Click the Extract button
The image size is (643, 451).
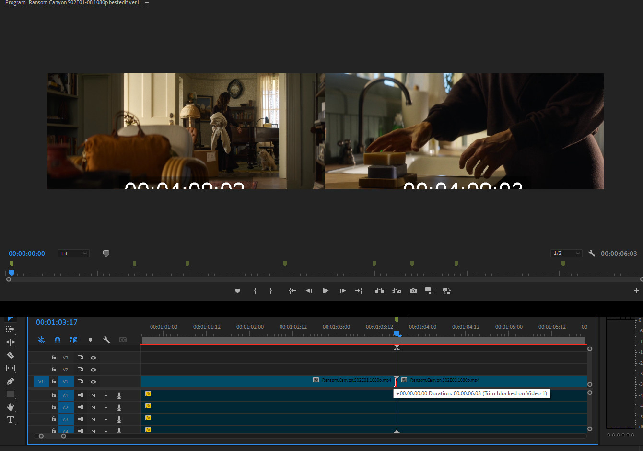click(396, 291)
